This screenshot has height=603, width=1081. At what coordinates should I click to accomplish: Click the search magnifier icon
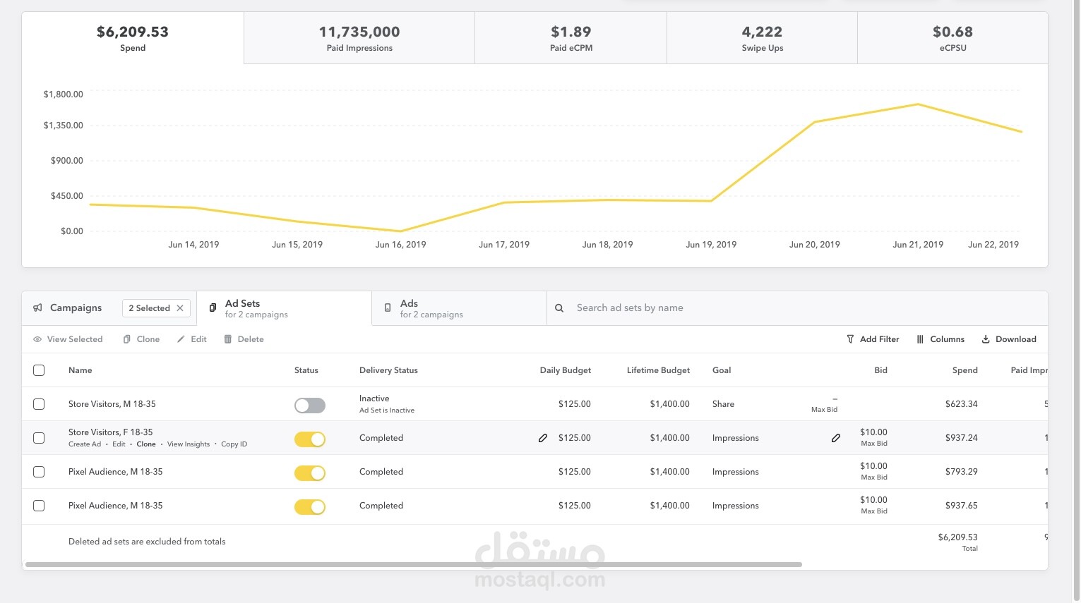[559, 308]
